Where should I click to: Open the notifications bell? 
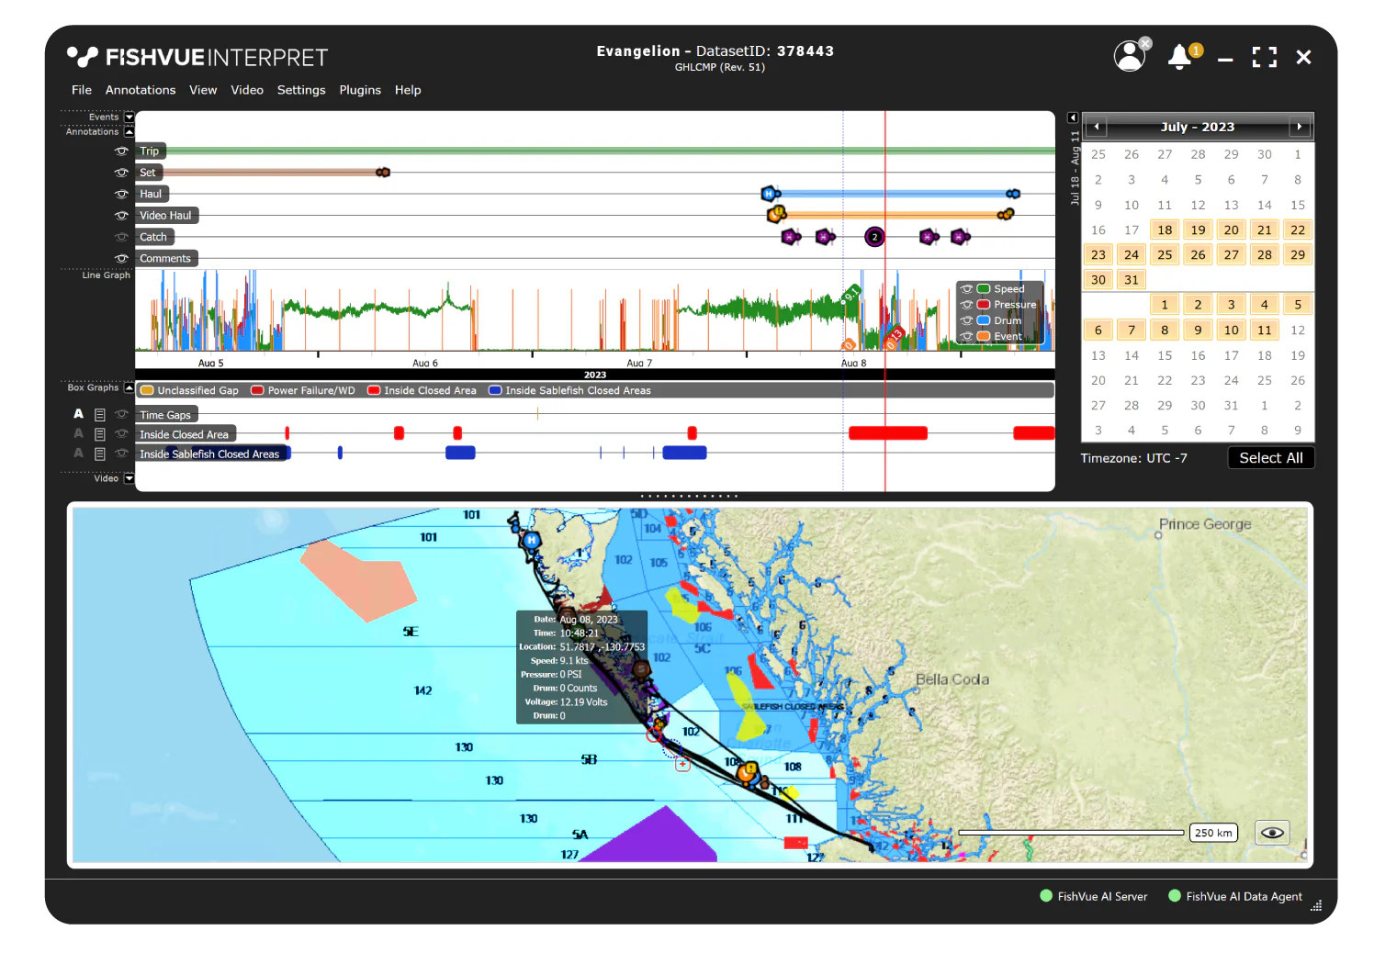tap(1179, 57)
